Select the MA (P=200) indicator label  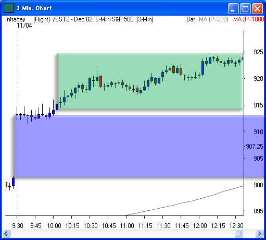[213, 19]
